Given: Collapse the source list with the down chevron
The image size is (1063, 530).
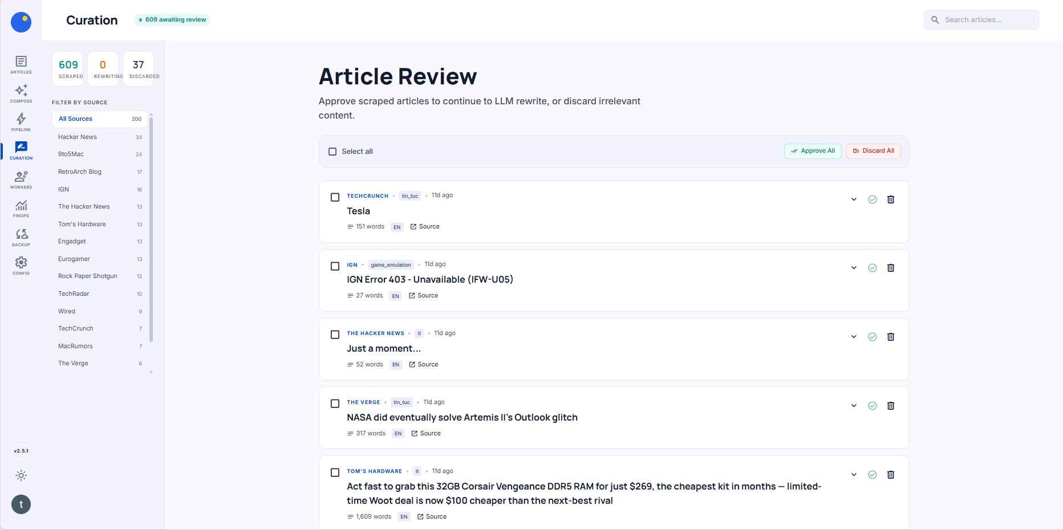Looking at the screenshot, I should point(151,372).
